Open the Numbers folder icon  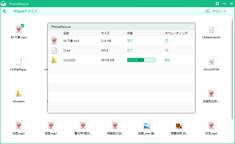point(18,94)
